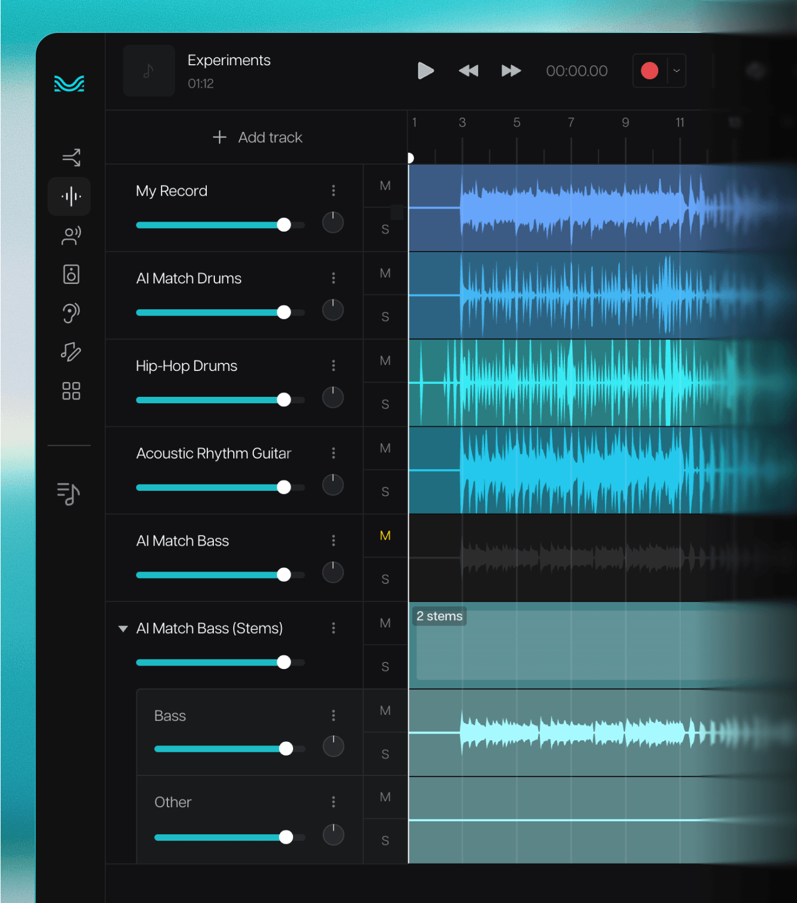Open the dropdown next to the record button
Image resolution: width=797 pixels, height=903 pixels.
(x=677, y=71)
